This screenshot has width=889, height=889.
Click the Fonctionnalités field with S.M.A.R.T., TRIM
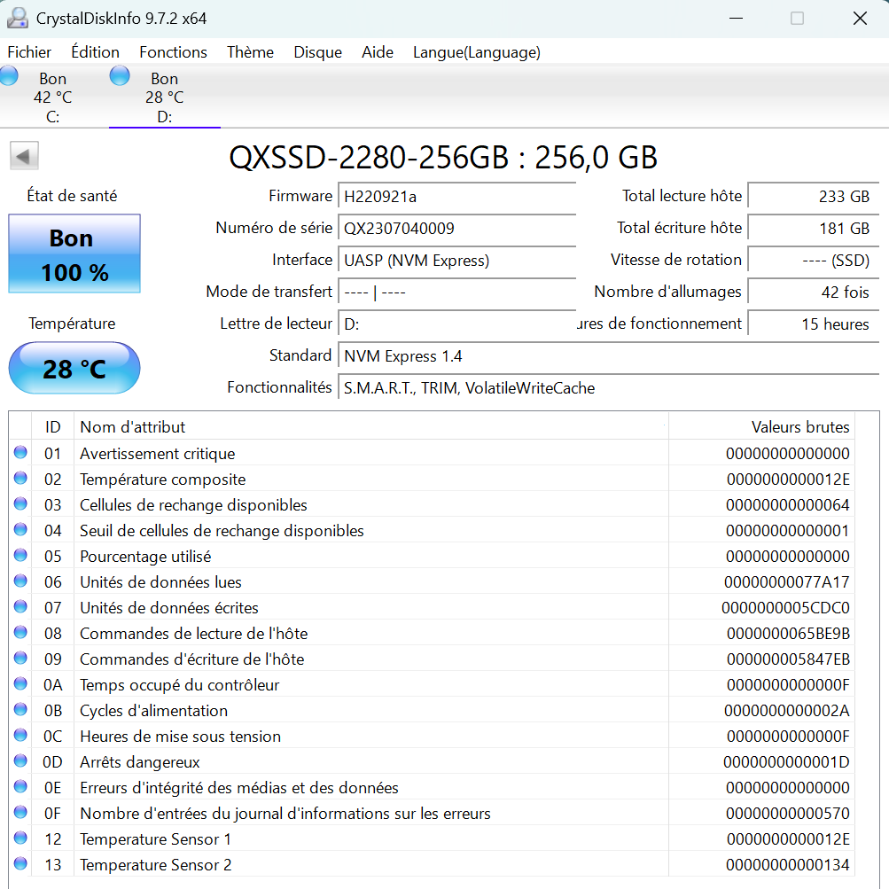coord(608,388)
